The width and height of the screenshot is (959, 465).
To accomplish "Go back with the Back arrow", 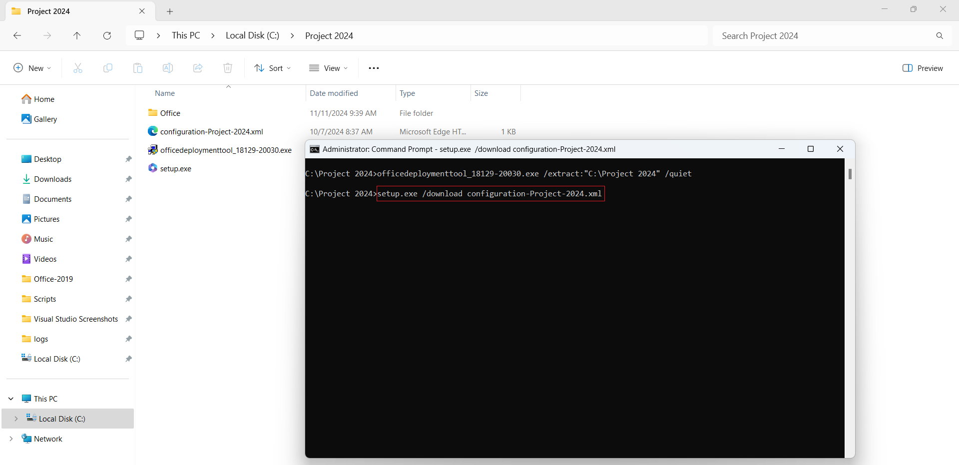I will pyautogui.click(x=17, y=35).
